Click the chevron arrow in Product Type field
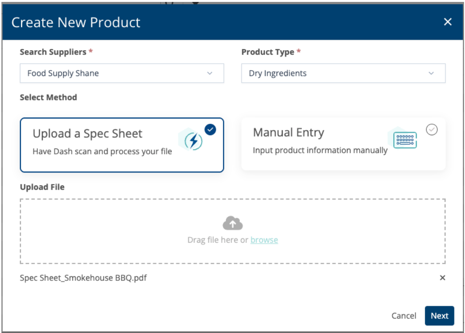The height and width of the screenshot is (333, 465). tap(431, 74)
